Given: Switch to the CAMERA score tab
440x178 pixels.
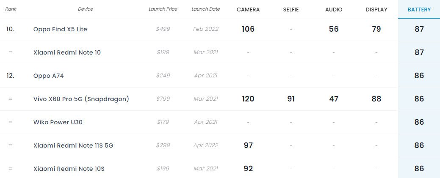Looking at the screenshot, I should 248,9.
